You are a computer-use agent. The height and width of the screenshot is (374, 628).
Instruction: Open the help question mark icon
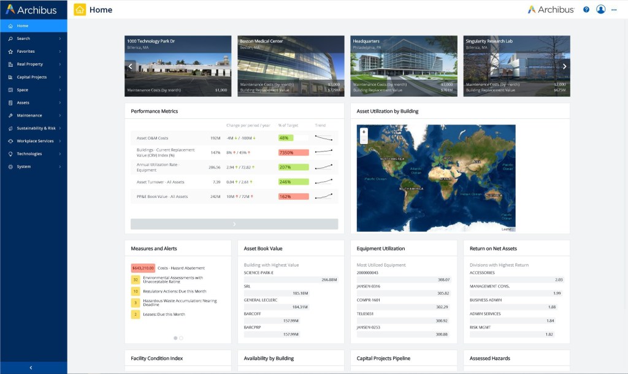586,10
